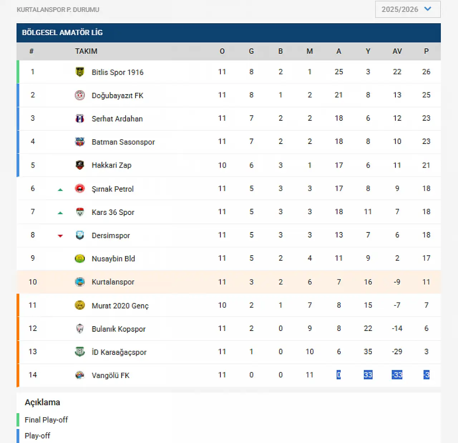
Task: Click the Şırnak Petrol red logo
Action: pos(80,188)
